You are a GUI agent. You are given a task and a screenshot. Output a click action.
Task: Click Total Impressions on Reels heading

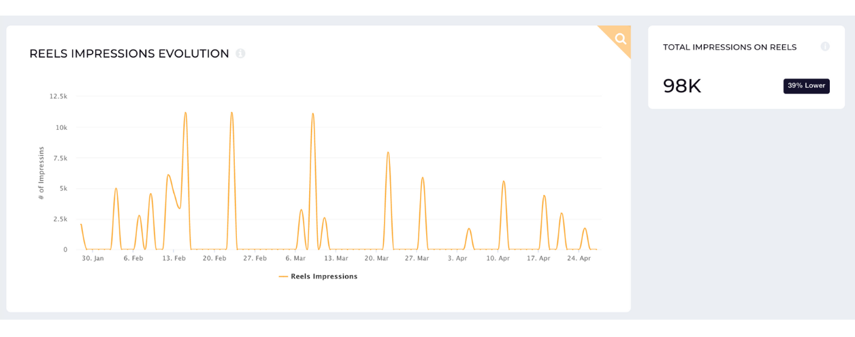(730, 47)
